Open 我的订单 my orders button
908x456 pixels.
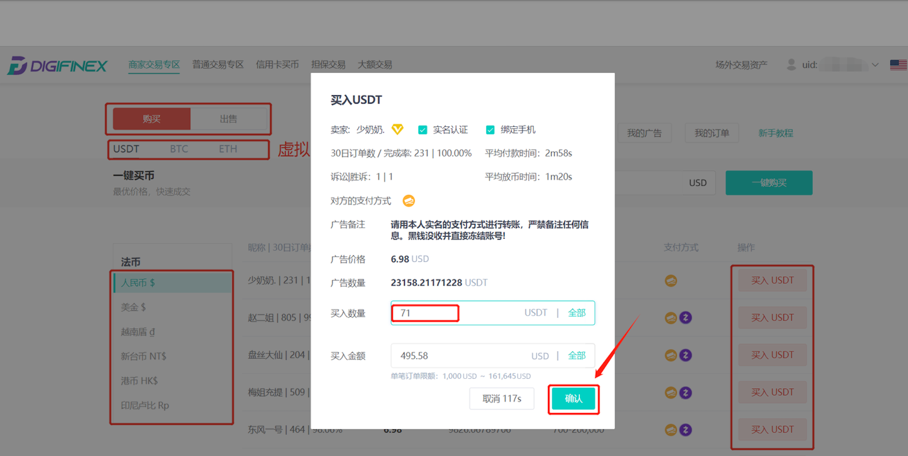[x=711, y=133]
